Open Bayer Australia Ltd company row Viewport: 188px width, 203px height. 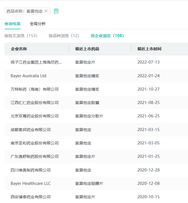pyautogui.click(x=28, y=76)
